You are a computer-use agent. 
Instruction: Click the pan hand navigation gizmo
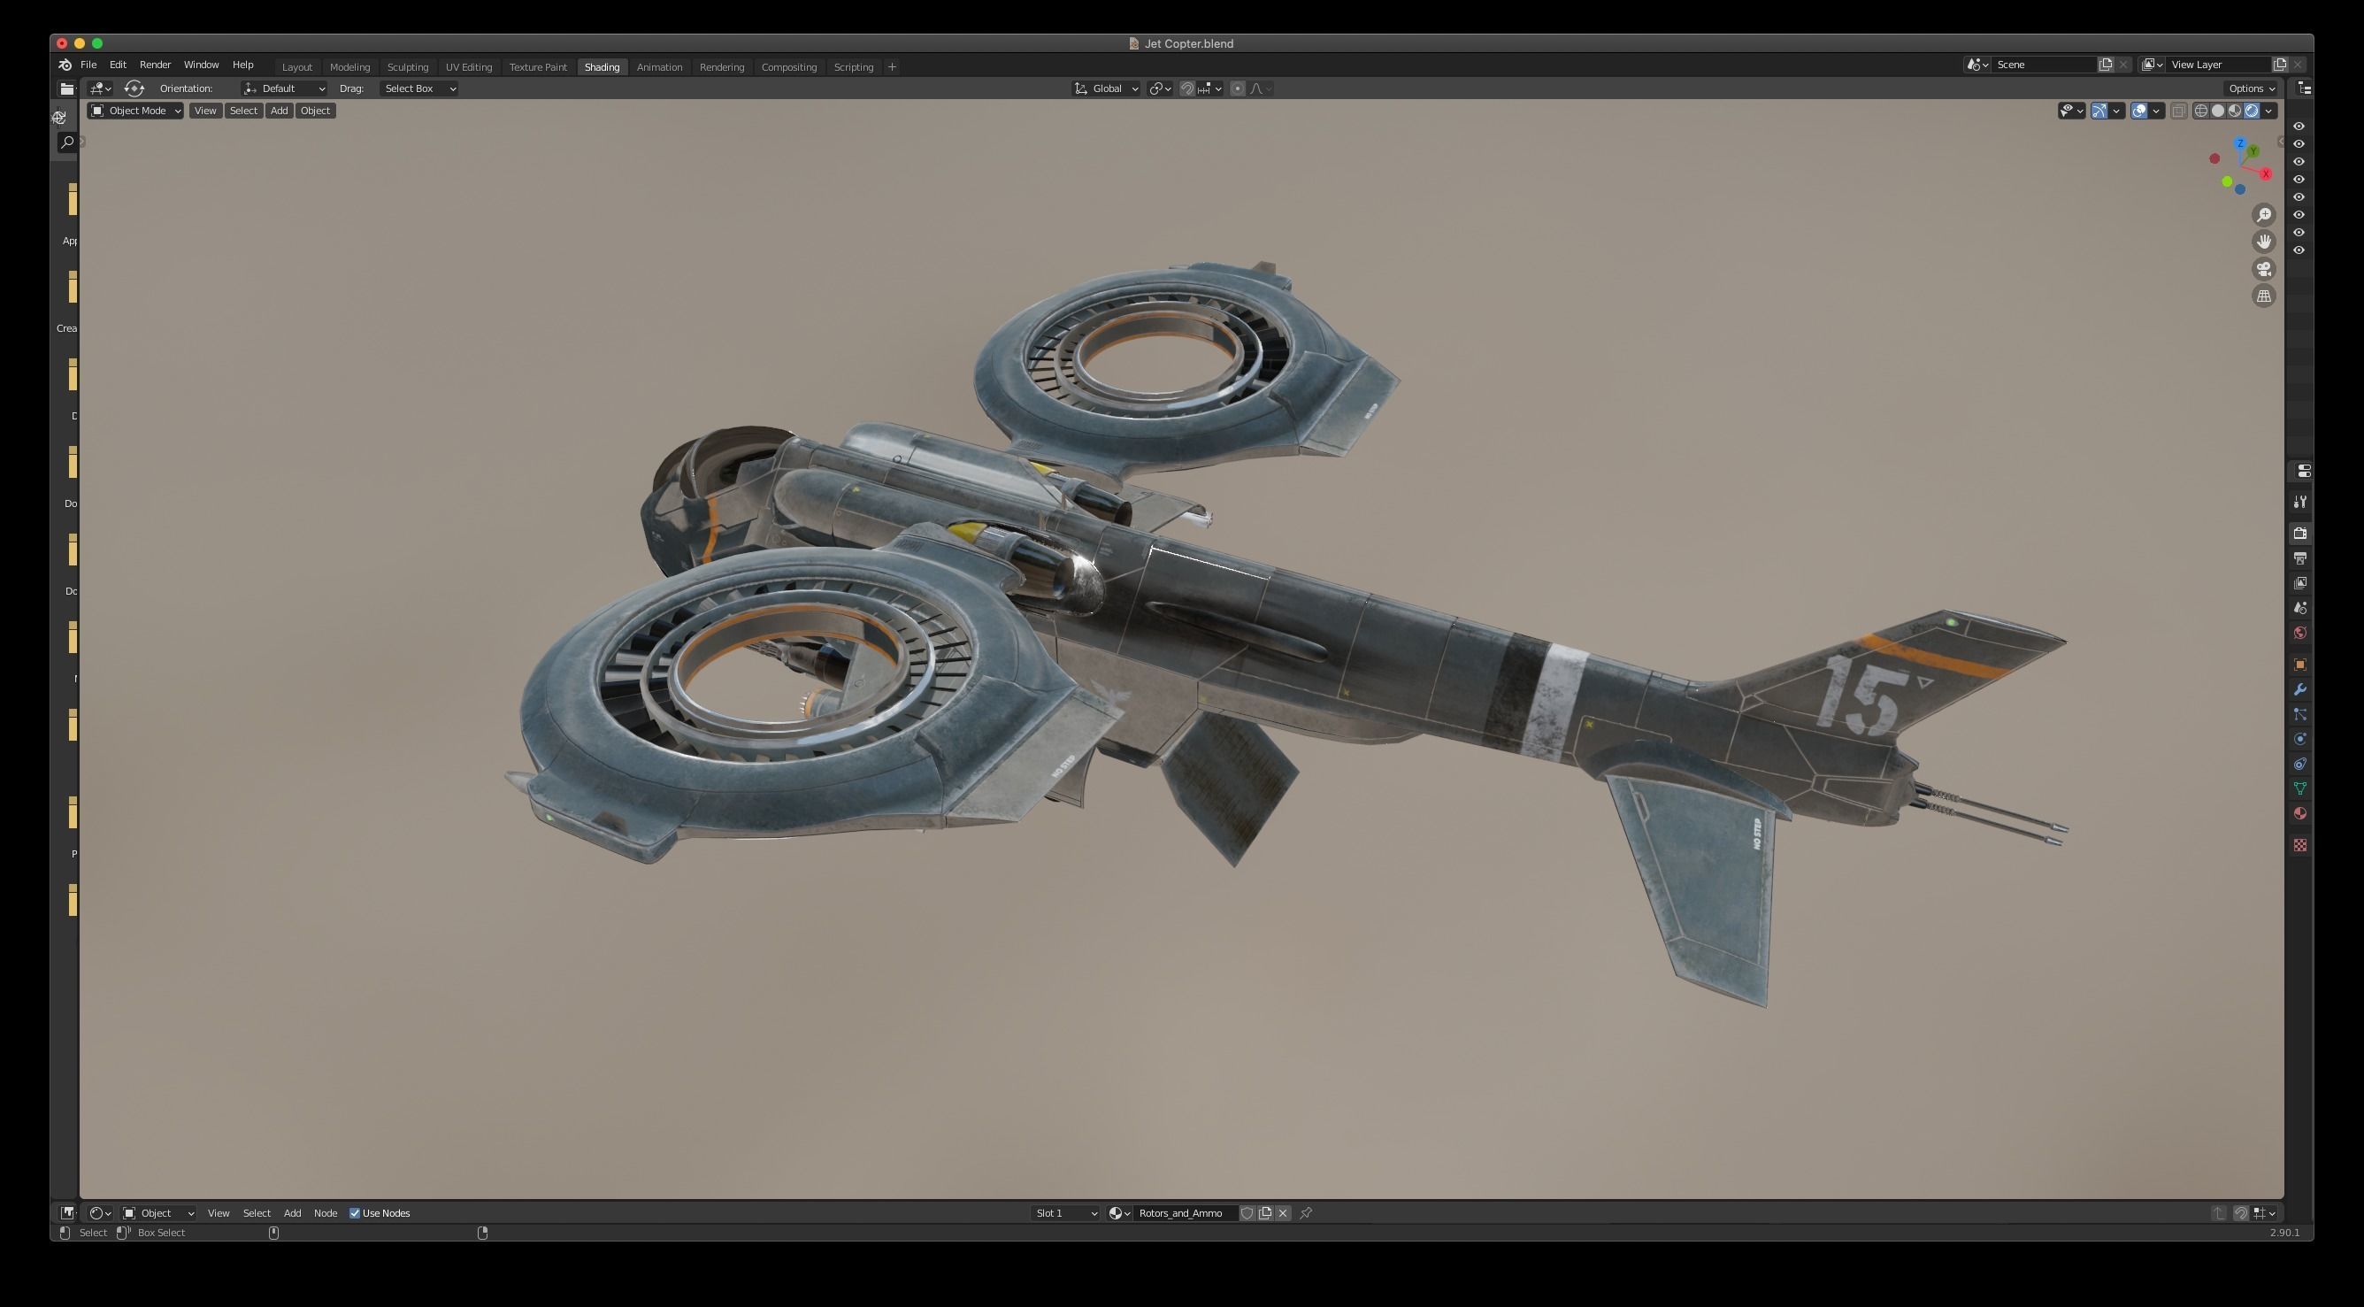[2264, 242]
